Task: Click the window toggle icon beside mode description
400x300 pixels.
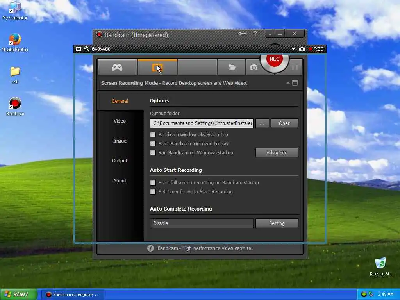Action: tap(295, 83)
